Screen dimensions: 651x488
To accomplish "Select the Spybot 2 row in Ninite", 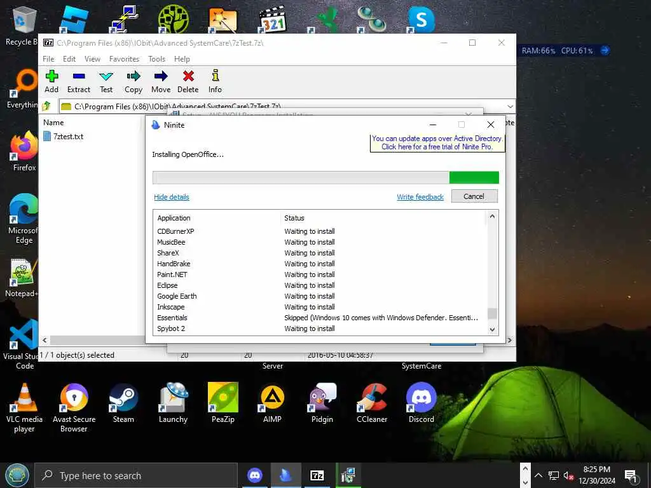I will tap(319, 329).
